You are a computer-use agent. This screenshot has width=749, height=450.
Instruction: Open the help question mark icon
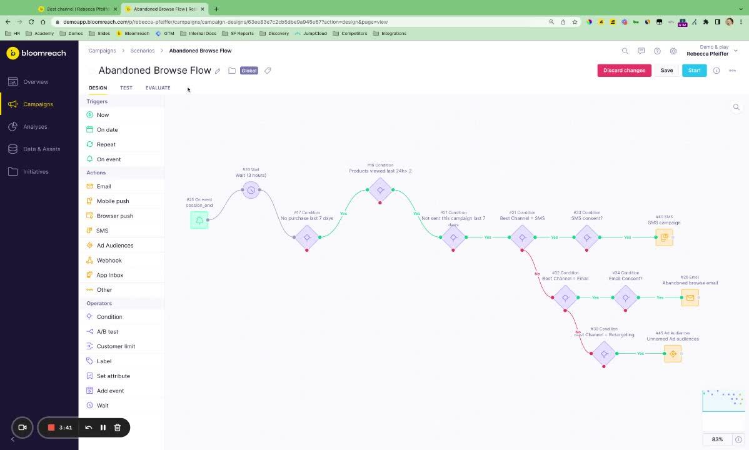[657, 51]
